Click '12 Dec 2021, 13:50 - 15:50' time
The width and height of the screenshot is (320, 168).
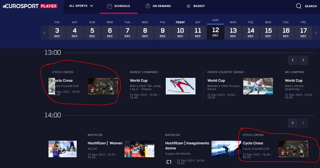(x=222, y=96)
